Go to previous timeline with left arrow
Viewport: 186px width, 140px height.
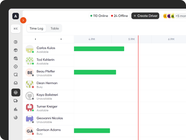point(35,39)
